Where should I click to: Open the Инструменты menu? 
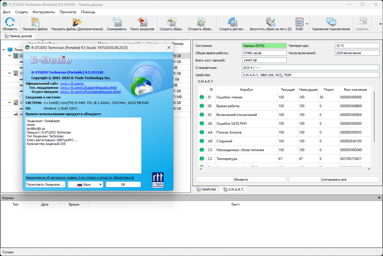click(x=44, y=12)
